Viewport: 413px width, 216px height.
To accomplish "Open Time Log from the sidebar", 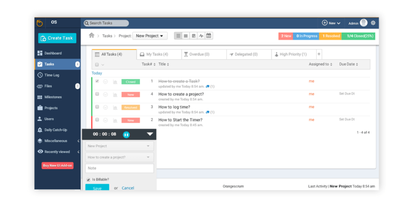I will pyautogui.click(x=52, y=75).
